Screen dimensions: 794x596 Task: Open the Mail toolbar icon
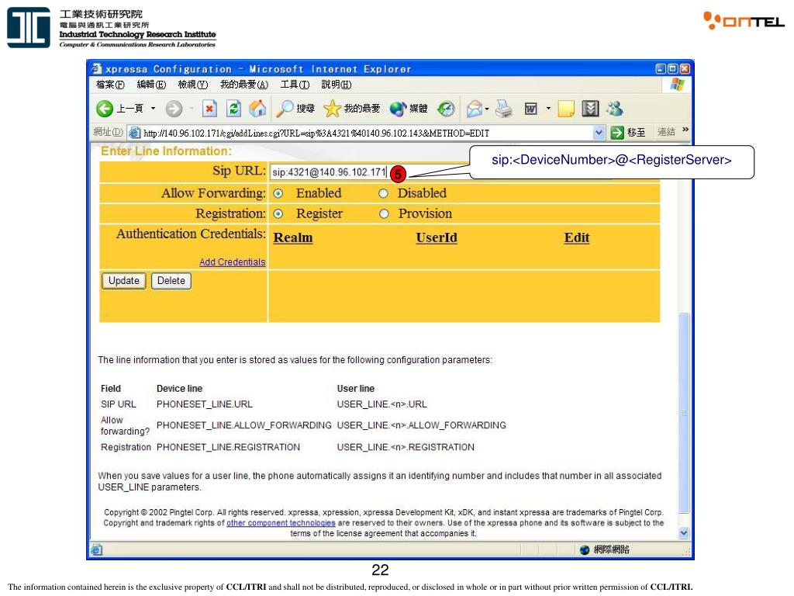pyautogui.click(x=475, y=109)
